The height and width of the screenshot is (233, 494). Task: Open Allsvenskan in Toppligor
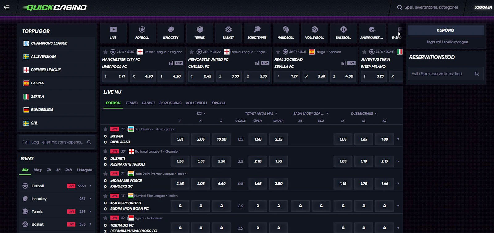point(57,56)
